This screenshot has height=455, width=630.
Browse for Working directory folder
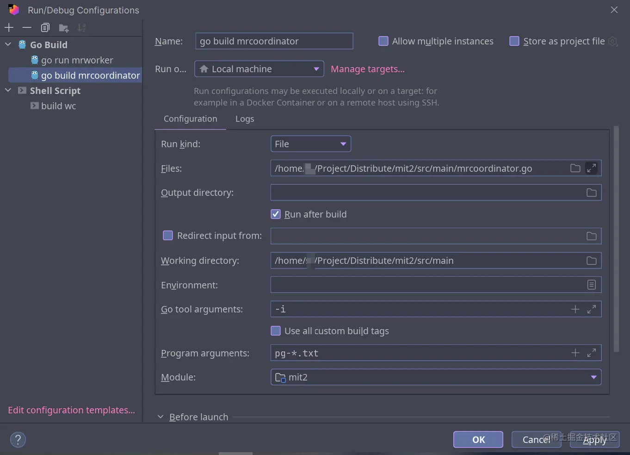591,261
